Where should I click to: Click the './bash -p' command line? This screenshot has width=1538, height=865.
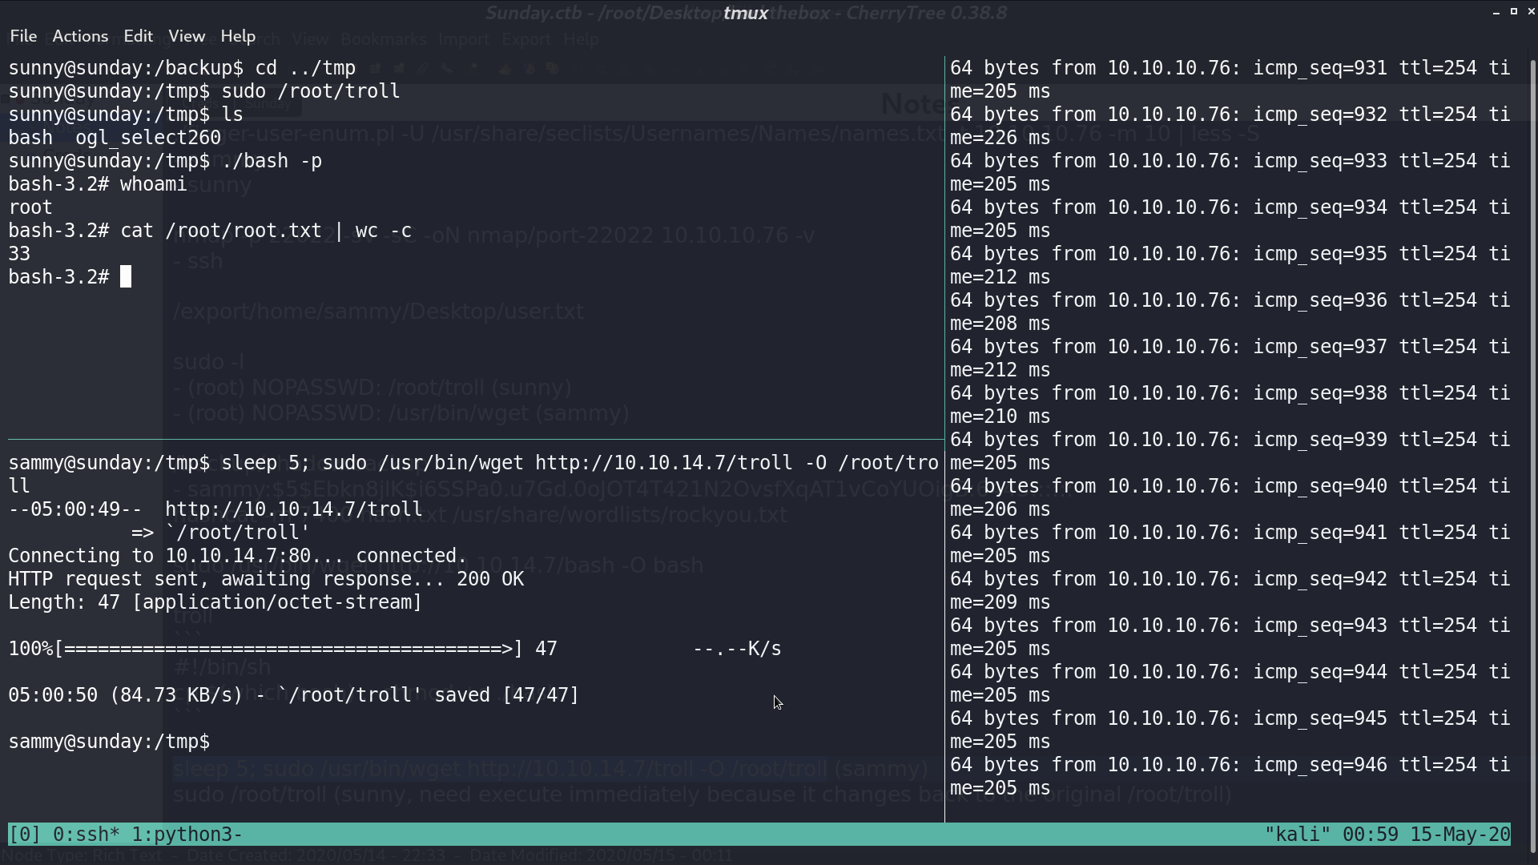(165, 161)
